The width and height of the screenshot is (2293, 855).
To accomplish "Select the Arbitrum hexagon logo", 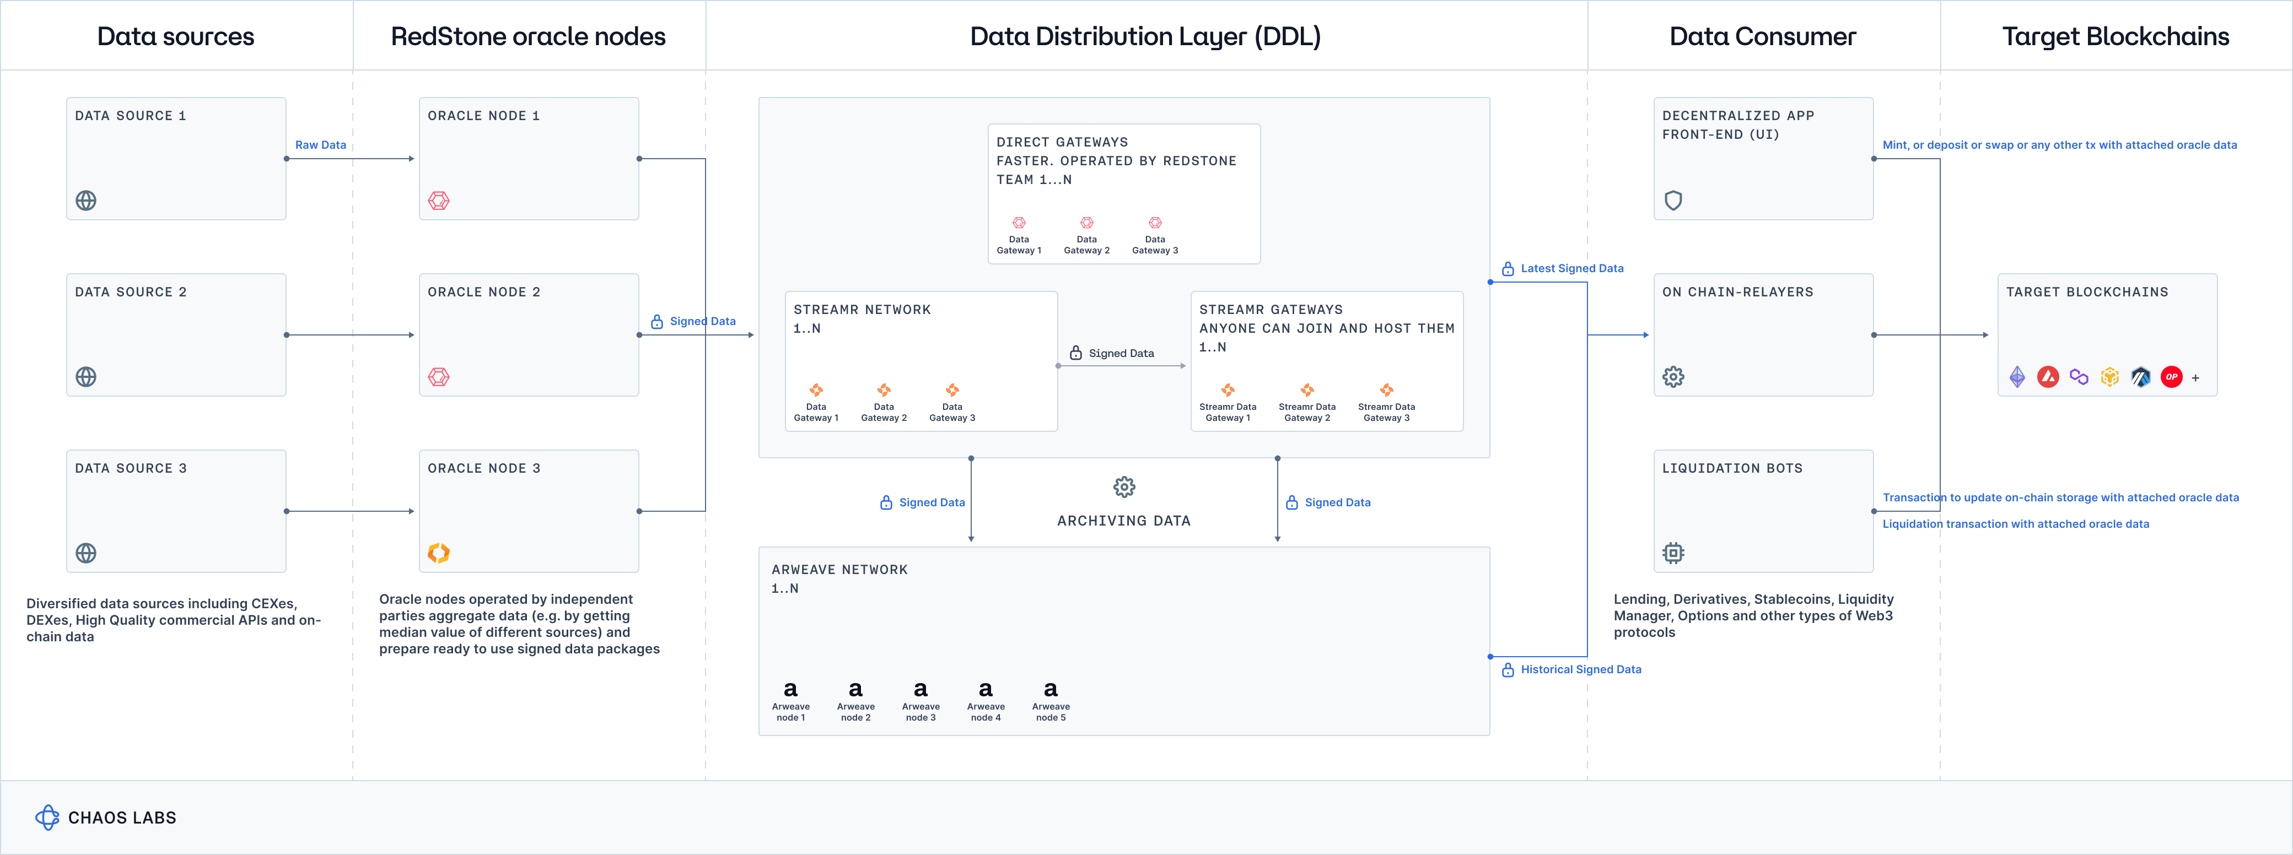I will (x=2141, y=376).
